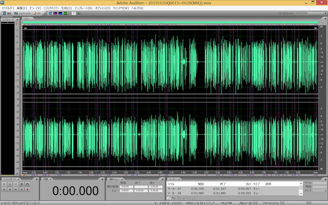Image resolution: width=328 pixels, height=205 pixels.
Task: Select the マーカー 04 row
Action: point(233,193)
